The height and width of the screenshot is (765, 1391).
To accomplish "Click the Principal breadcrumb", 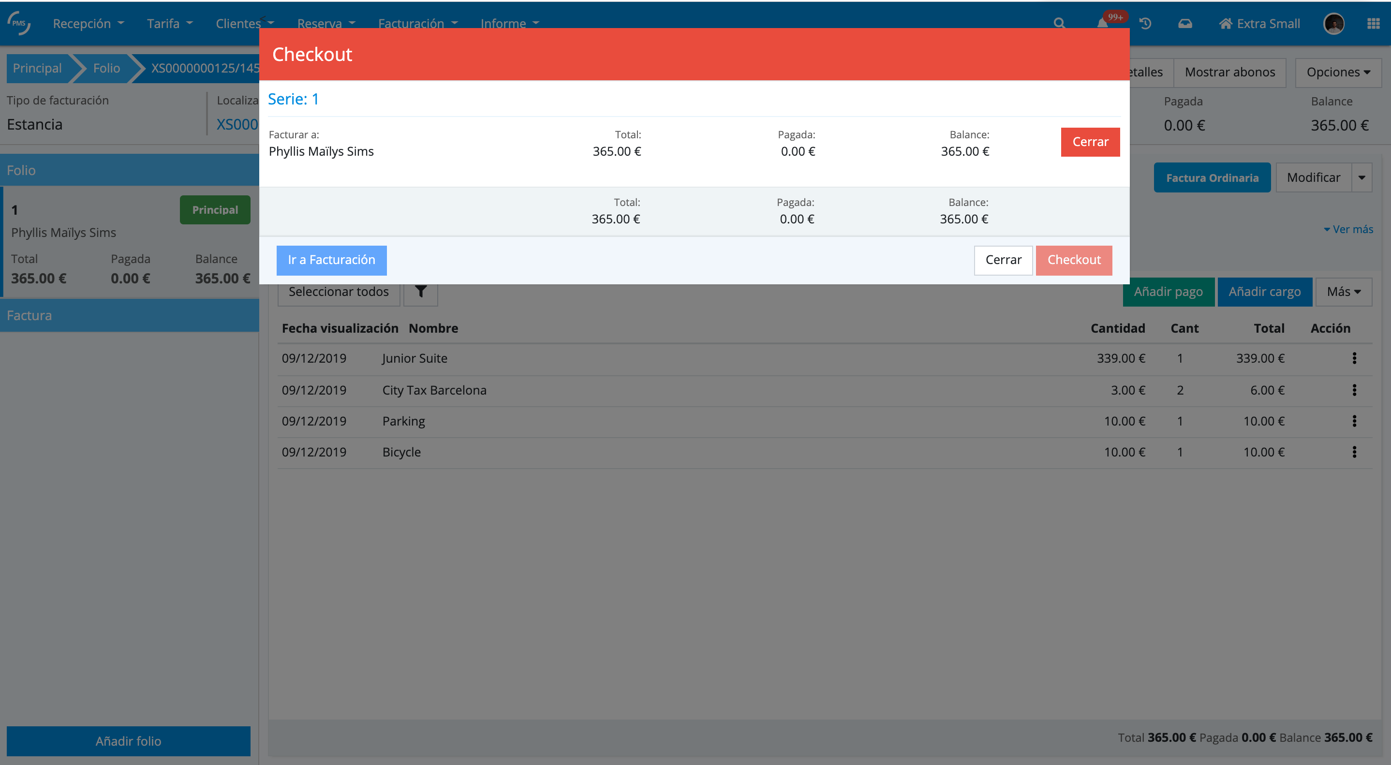I will point(37,68).
